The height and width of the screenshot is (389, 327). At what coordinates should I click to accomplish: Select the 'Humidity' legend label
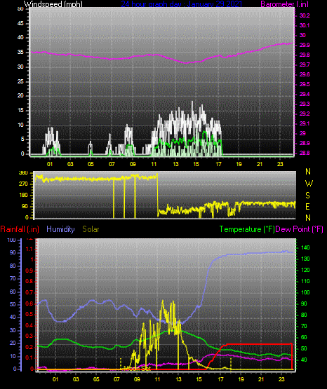(60, 229)
